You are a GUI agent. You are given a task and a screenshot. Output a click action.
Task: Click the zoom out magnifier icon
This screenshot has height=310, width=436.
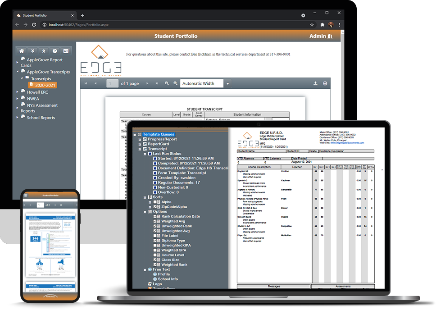pos(167,83)
